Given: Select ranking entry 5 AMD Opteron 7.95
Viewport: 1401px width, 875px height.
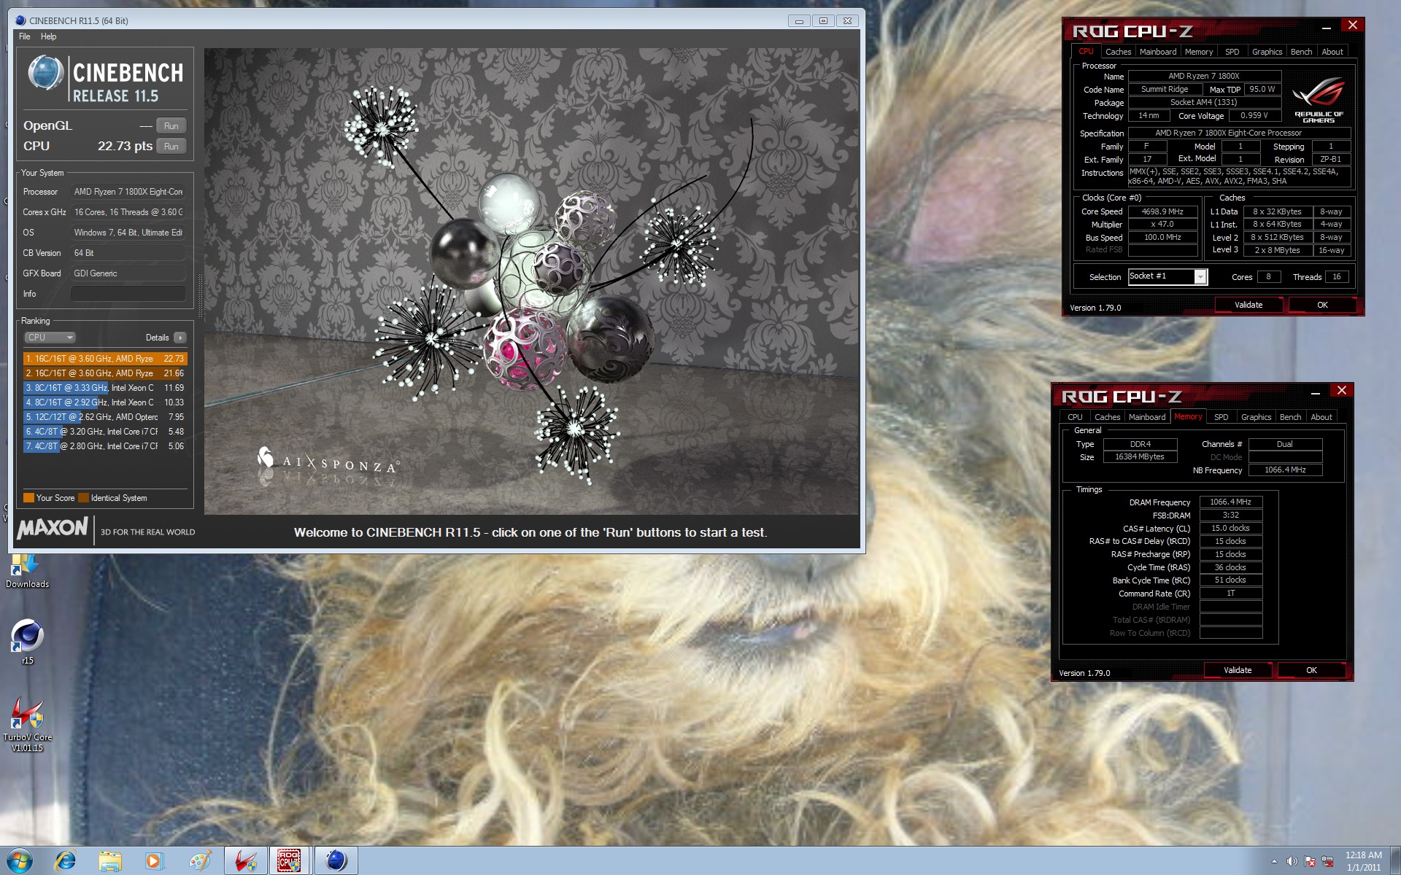Looking at the screenshot, I should (x=105, y=417).
